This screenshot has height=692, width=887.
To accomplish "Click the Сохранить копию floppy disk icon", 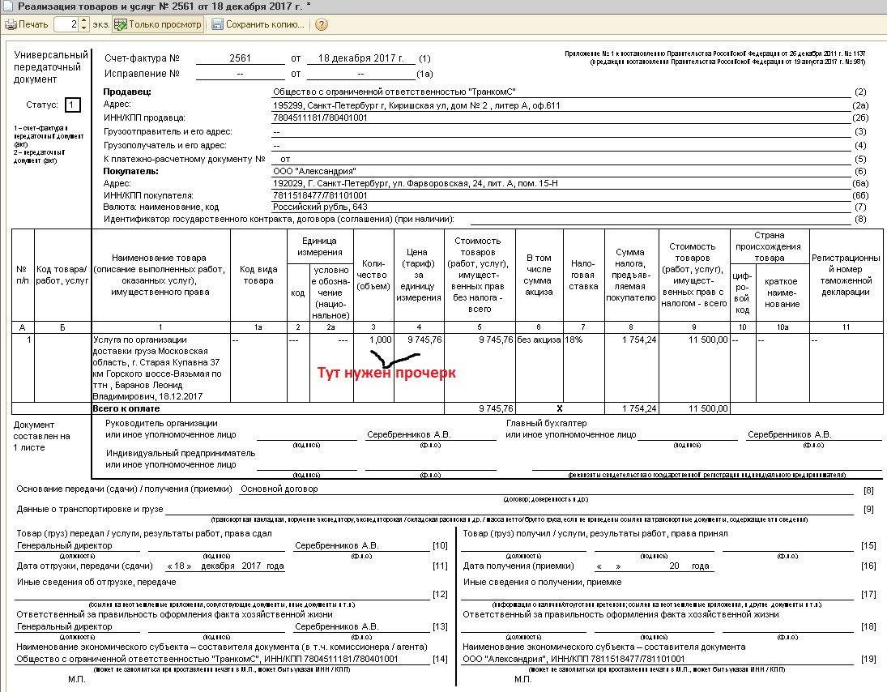I will [x=217, y=24].
